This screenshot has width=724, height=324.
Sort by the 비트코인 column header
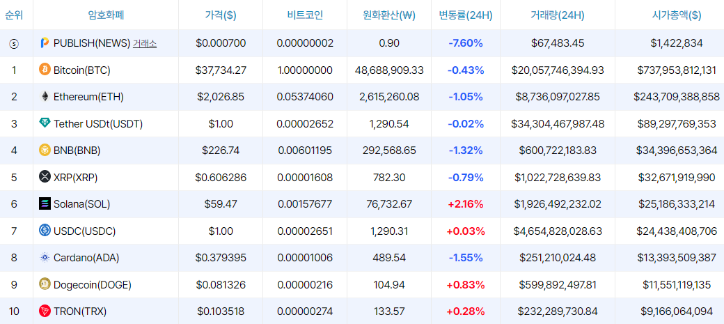[x=305, y=15]
